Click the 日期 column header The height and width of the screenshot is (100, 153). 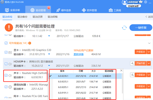point(81,71)
